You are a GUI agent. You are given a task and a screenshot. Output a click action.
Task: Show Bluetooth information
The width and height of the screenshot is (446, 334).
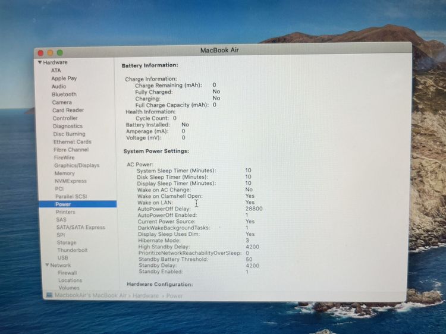(64, 94)
